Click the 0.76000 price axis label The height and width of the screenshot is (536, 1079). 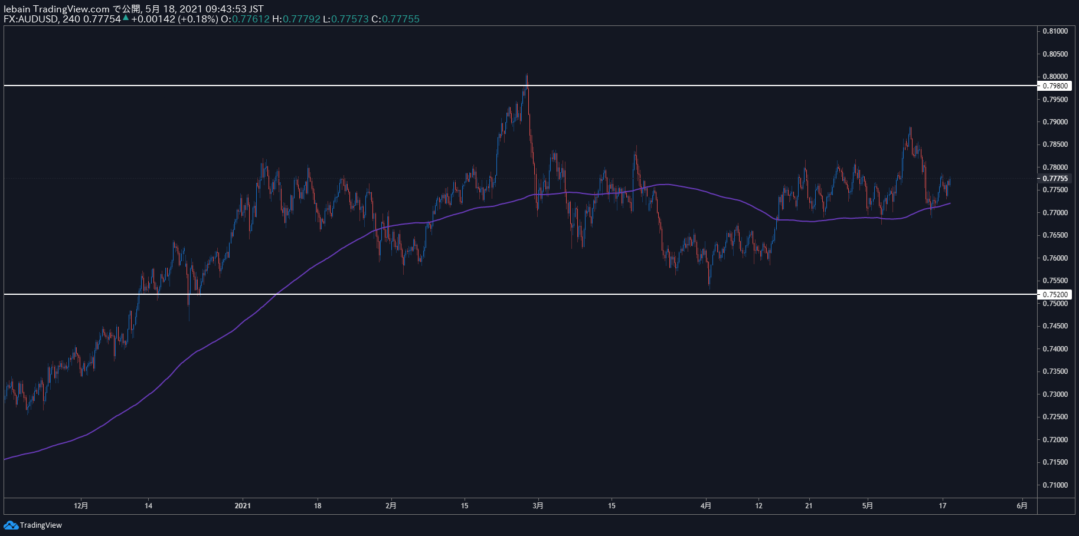coord(1055,258)
